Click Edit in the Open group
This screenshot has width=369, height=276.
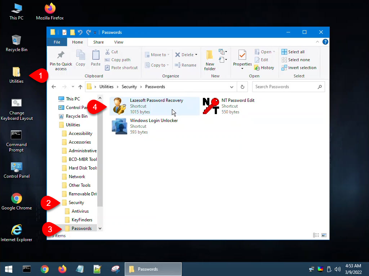(x=261, y=60)
